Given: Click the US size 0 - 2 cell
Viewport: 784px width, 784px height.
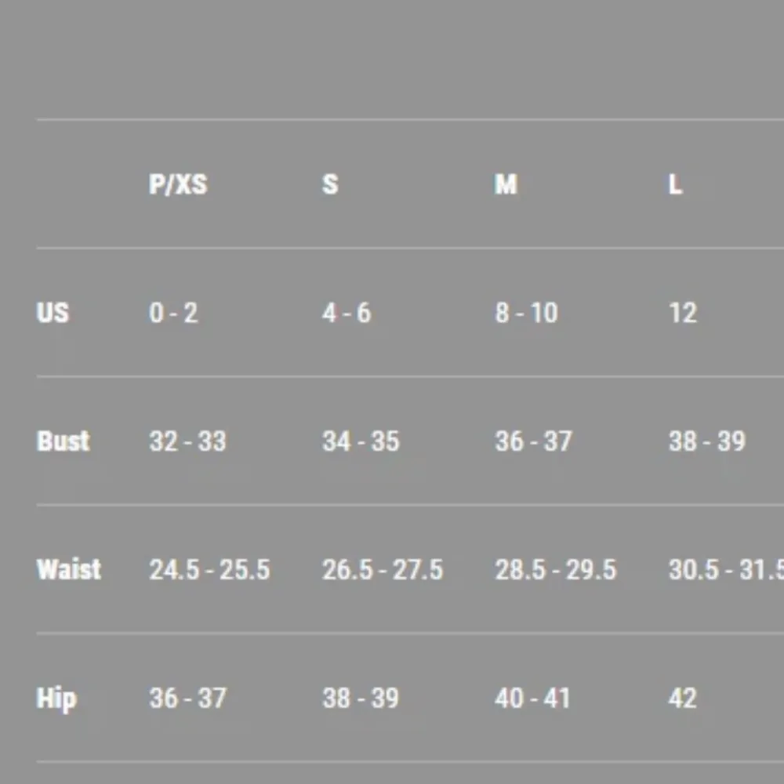Looking at the screenshot, I should pyautogui.click(x=173, y=313).
